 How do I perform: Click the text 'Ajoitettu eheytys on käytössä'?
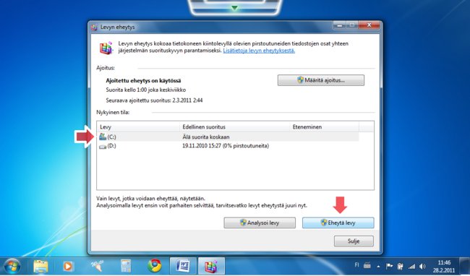(143, 80)
